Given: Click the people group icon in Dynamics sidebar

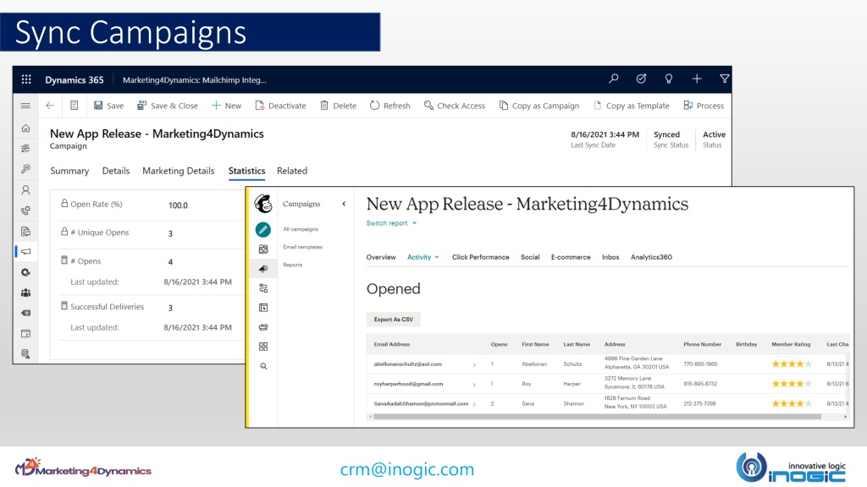Looking at the screenshot, I should (x=25, y=293).
